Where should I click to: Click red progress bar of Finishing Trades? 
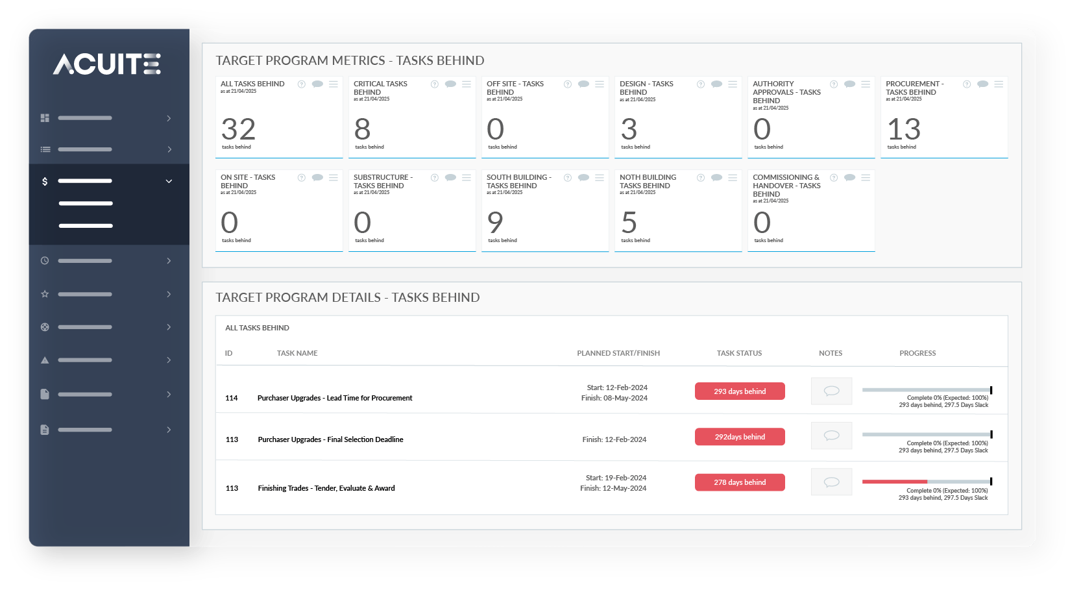(x=895, y=482)
